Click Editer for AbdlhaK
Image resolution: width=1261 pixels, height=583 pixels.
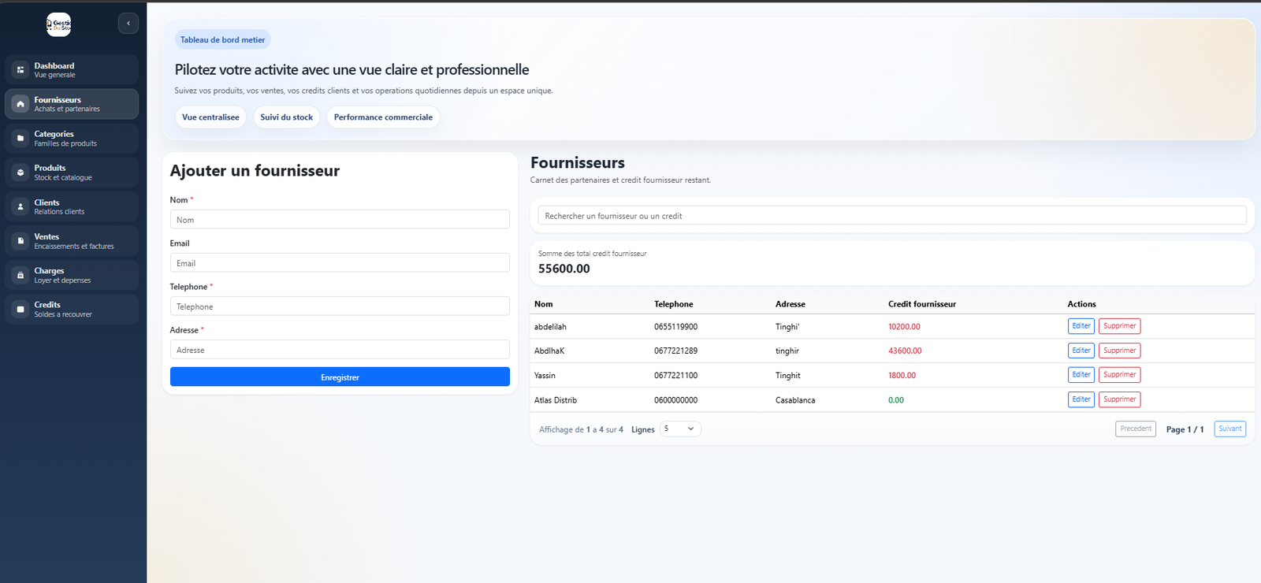[1081, 351]
